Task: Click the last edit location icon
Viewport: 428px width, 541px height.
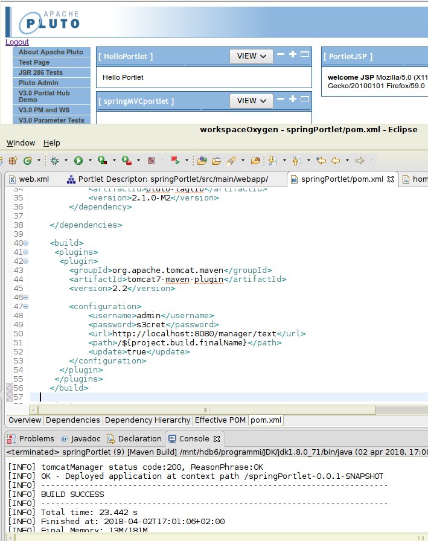Action: (x=321, y=161)
